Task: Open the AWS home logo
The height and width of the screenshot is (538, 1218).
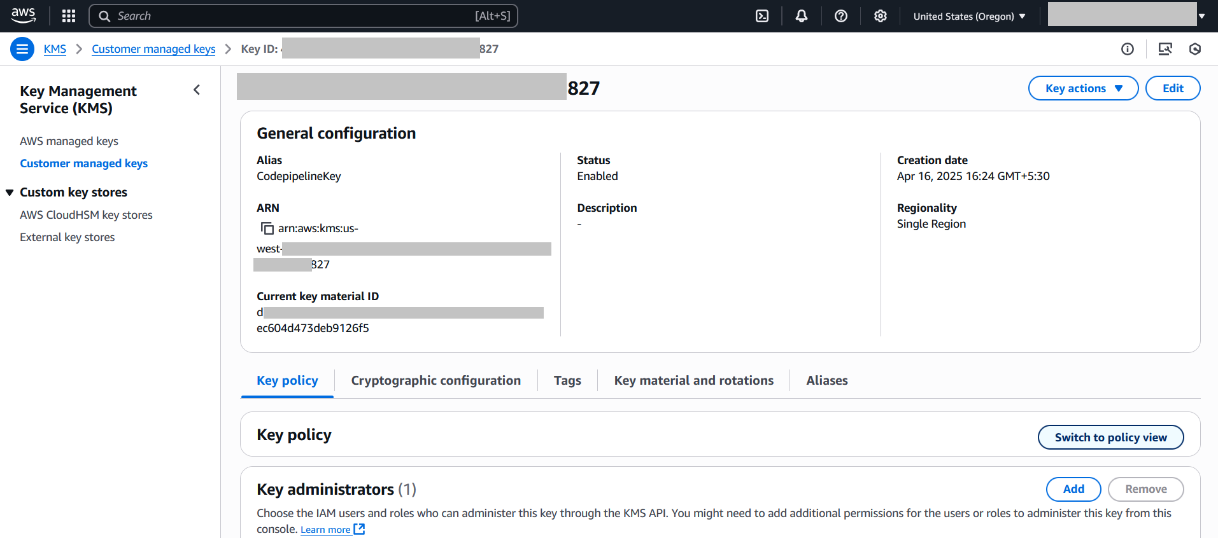Action: click(24, 15)
